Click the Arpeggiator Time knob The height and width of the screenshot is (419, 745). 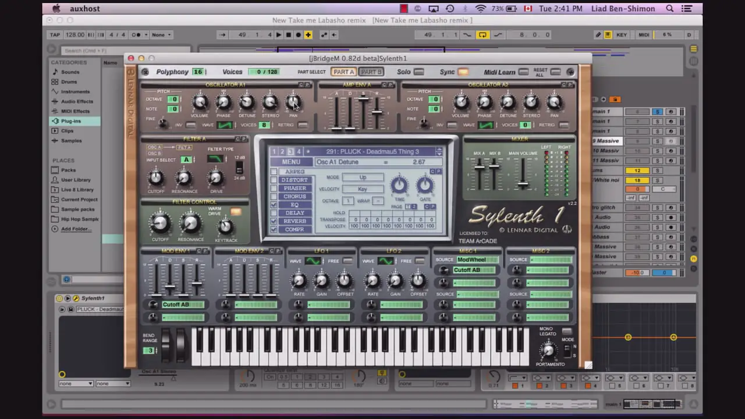pyautogui.click(x=399, y=185)
